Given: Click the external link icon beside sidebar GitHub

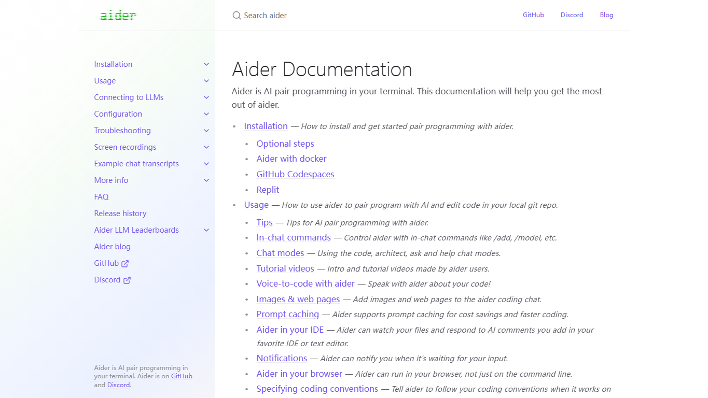Looking at the screenshot, I should tap(125, 263).
